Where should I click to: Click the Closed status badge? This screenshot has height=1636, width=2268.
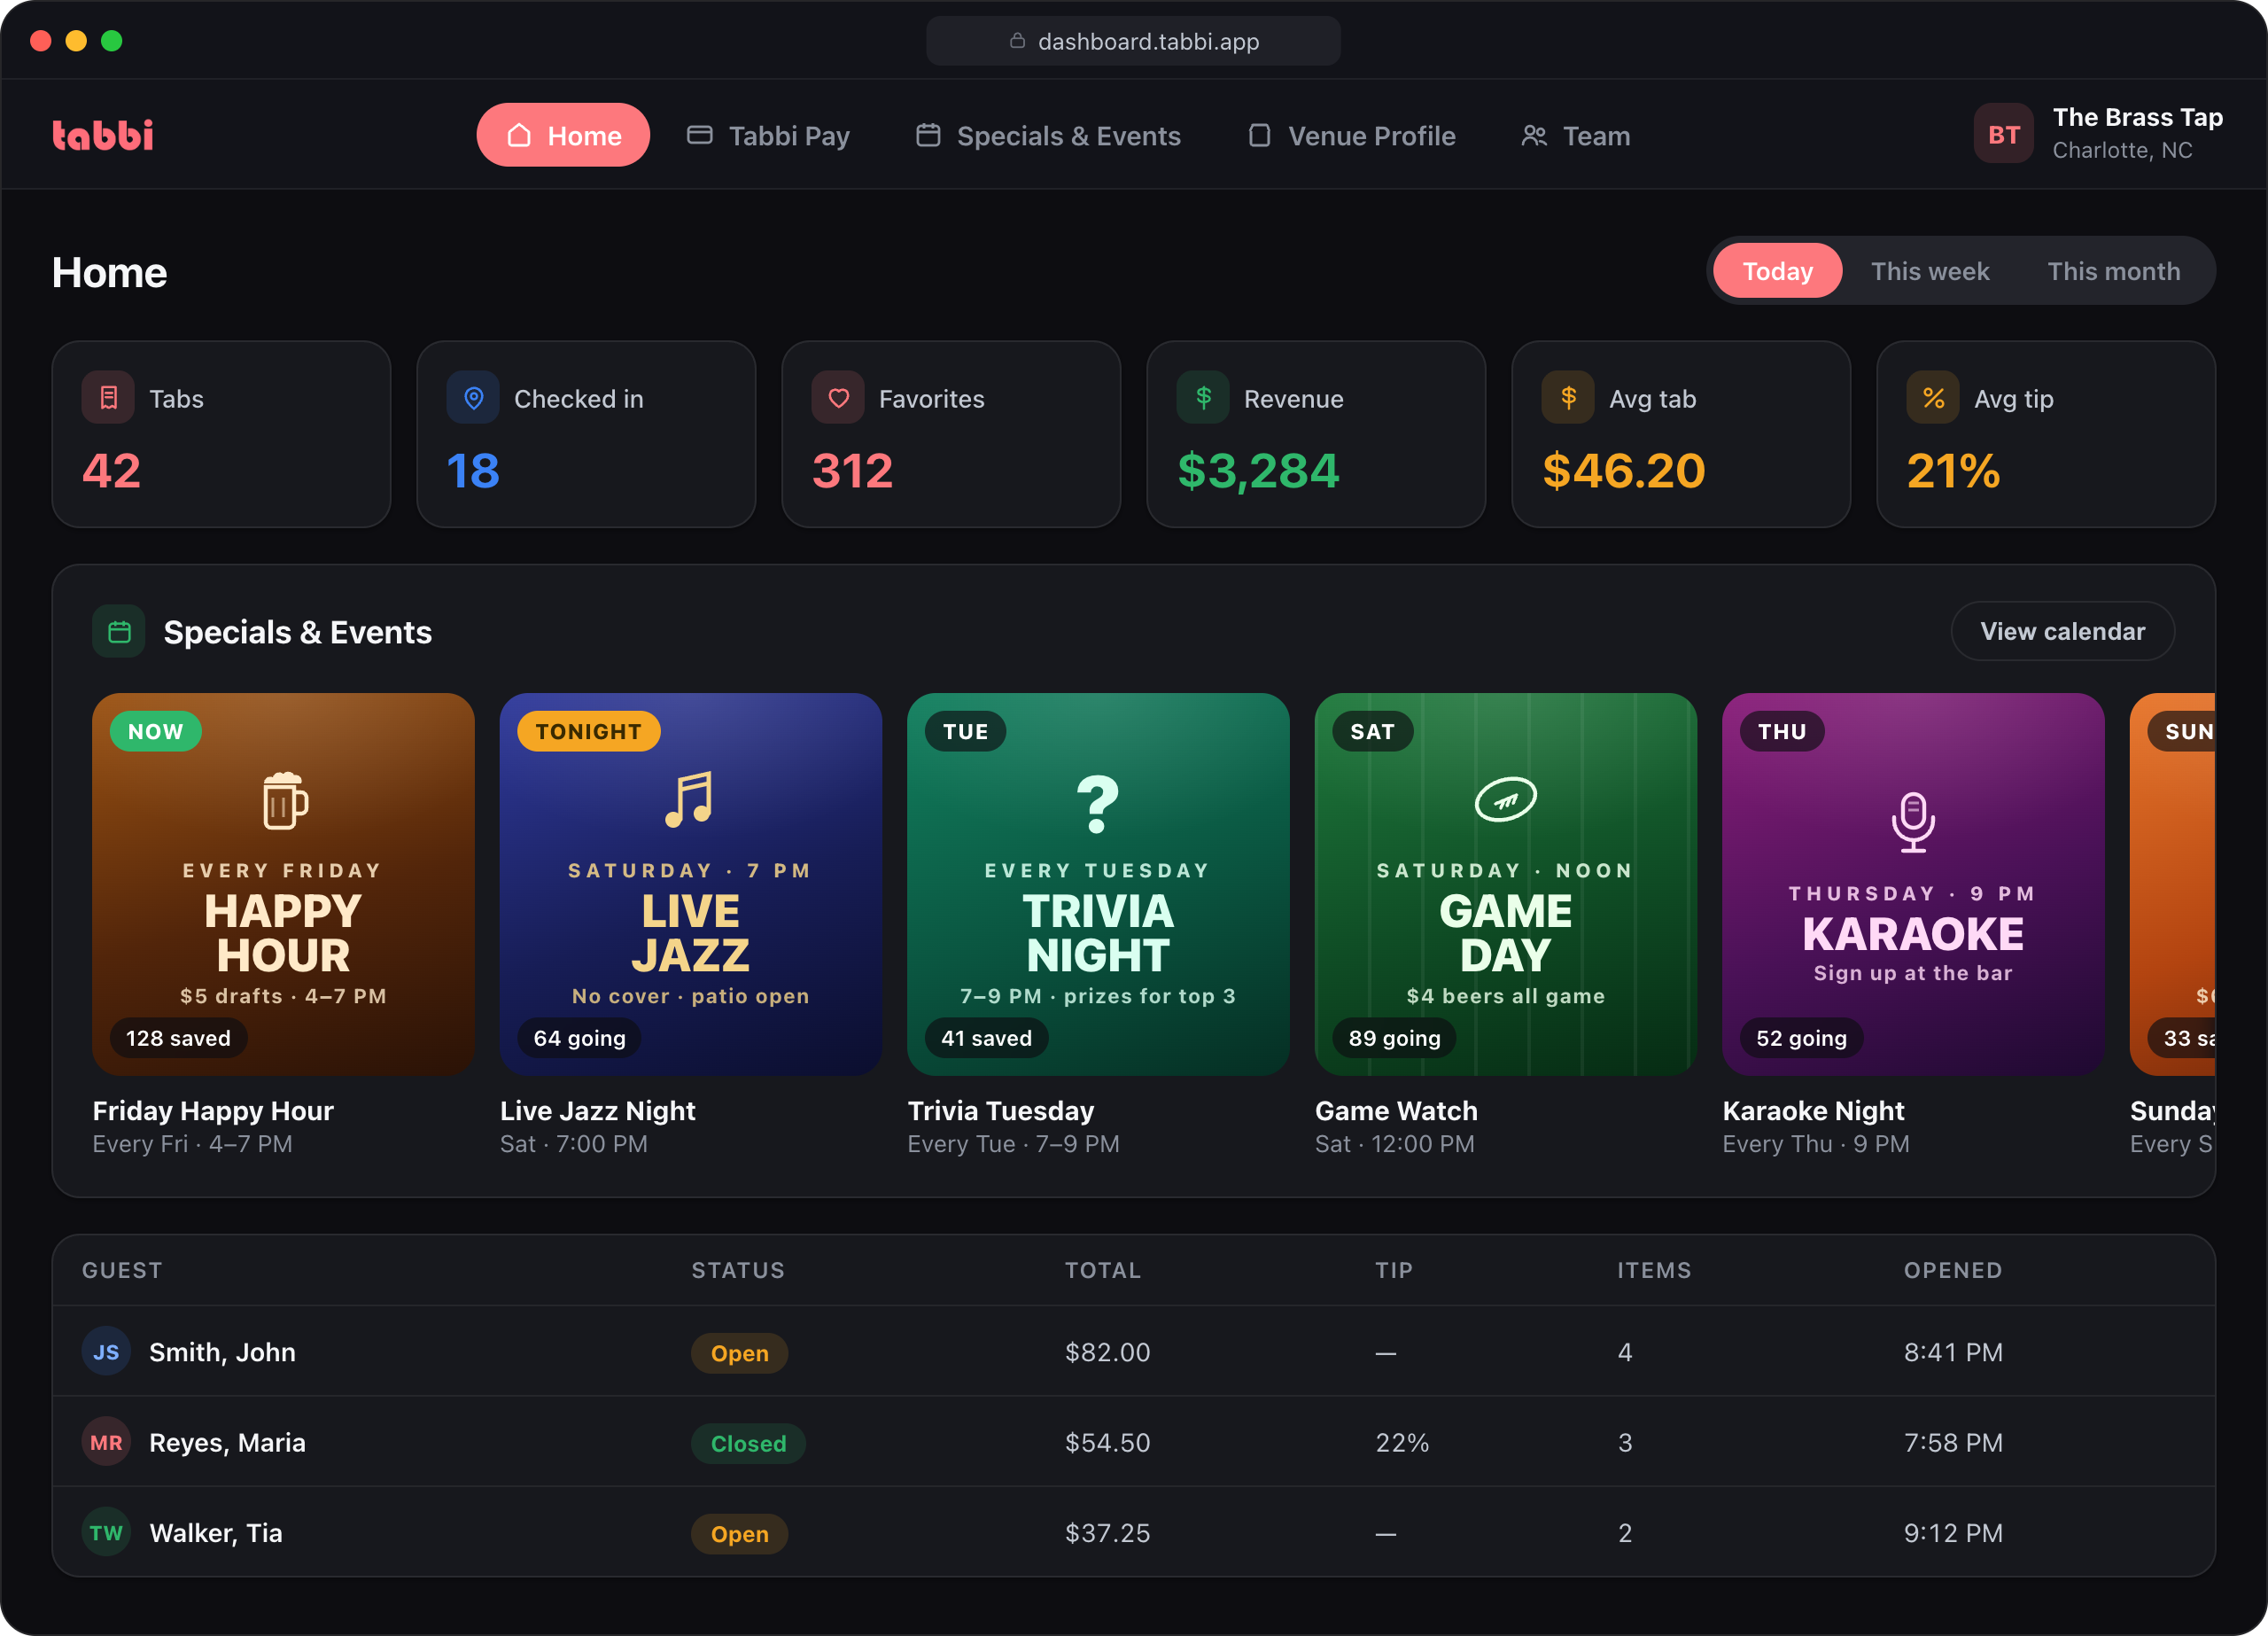(x=748, y=1443)
